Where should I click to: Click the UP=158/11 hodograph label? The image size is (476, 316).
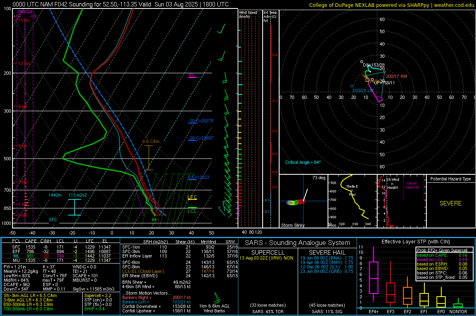(x=384, y=83)
